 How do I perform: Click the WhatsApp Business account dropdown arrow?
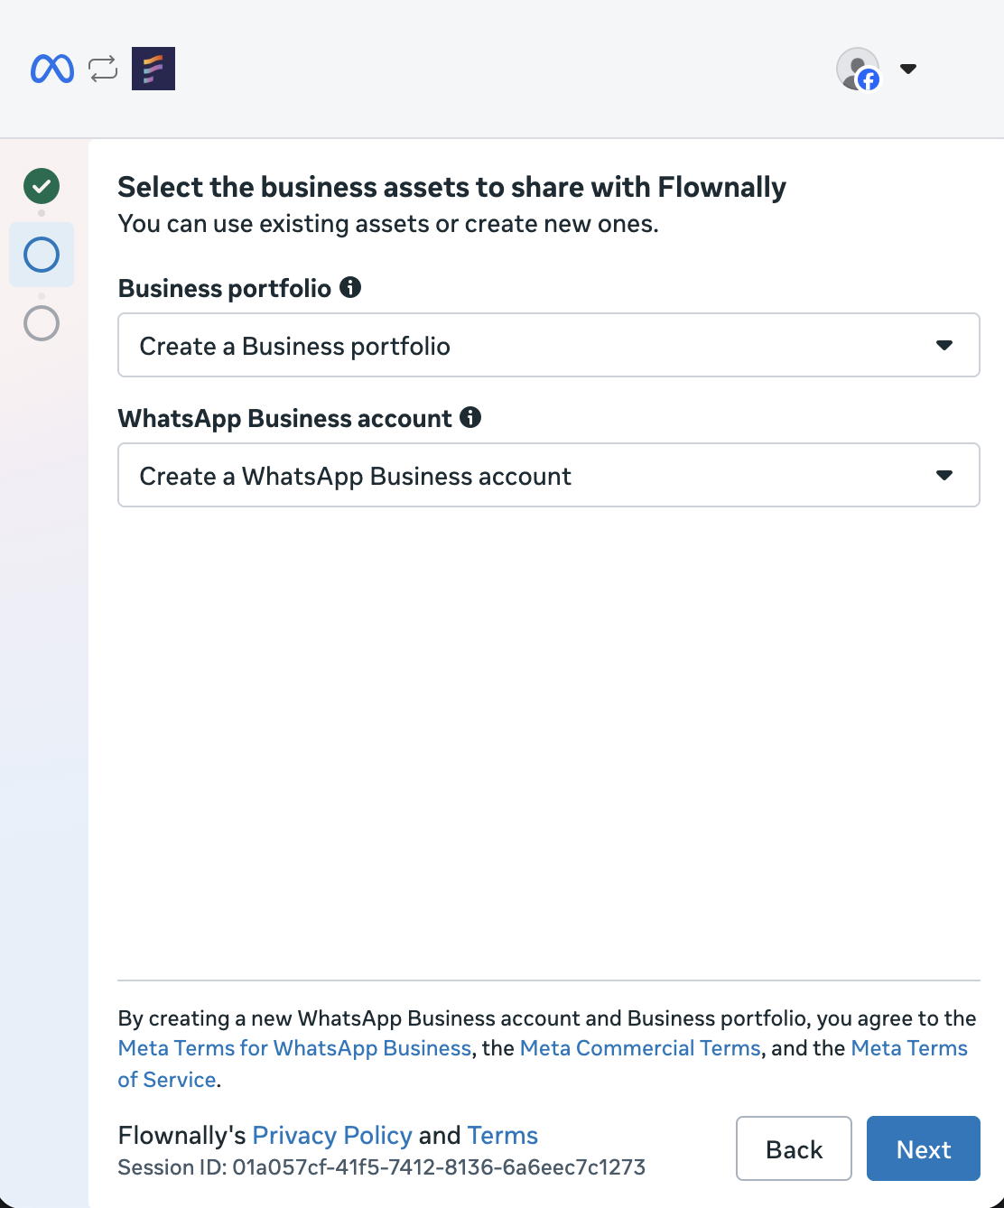(x=944, y=475)
